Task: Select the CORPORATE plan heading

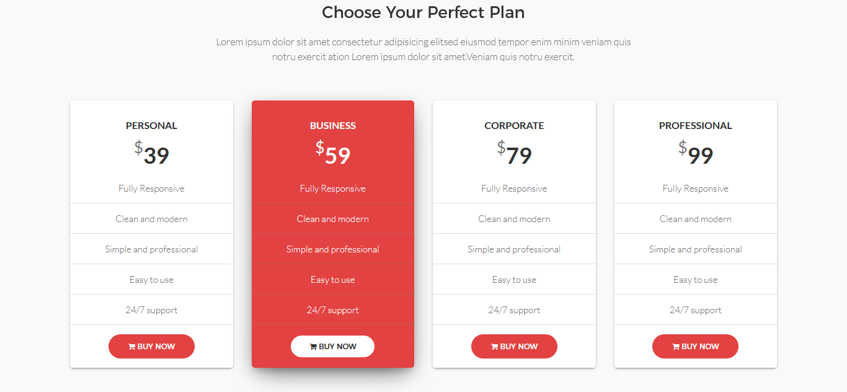Action: tap(514, 126)
